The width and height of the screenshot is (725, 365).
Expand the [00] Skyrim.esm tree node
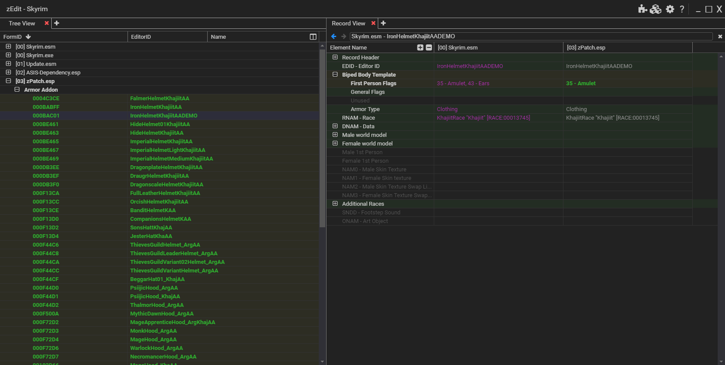[8, 46]
